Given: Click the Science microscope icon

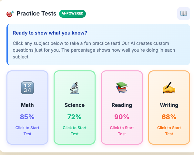Looking at the screenshot, I should pos(75,88).
